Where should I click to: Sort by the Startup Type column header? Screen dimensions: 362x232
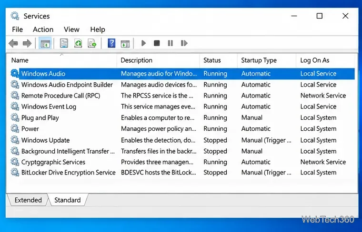point(267,60)
